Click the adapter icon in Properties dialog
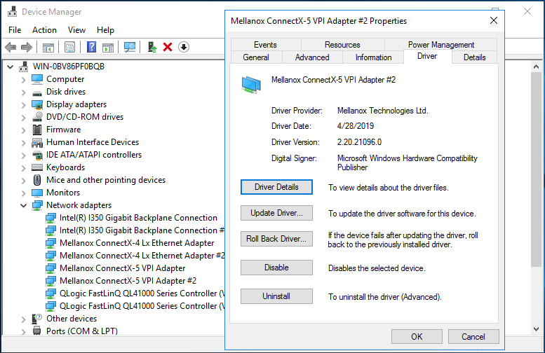Screen dimensions: 545x353 (x=251, y=85)
